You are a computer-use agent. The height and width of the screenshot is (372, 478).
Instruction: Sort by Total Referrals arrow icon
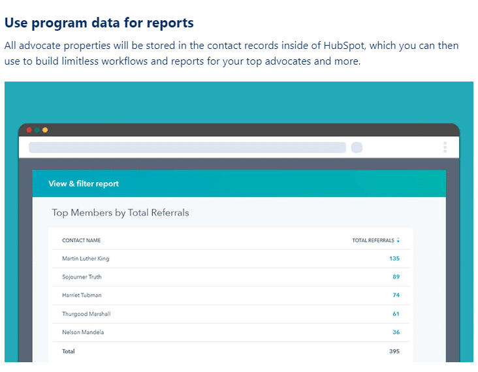click(x=398, y=240)
